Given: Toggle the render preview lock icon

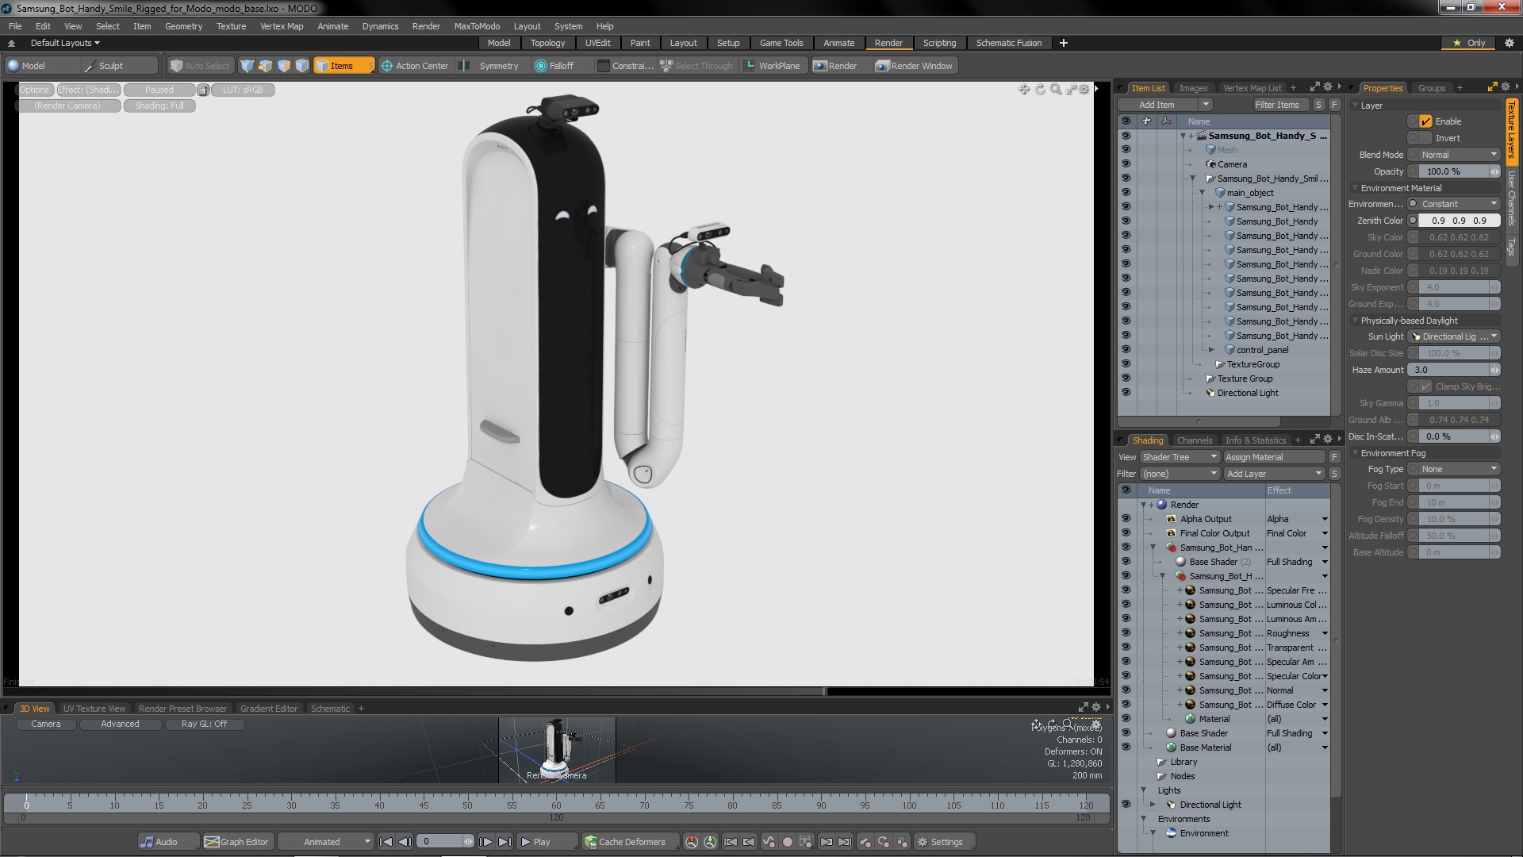Looking at the screenshot, I should click(204, 90).
